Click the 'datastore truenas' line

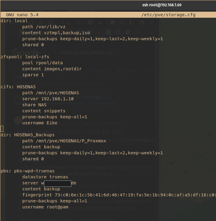(x=45, y=177)
